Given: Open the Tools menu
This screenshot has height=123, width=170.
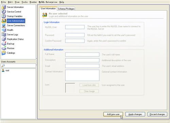Looking at the screenshot, I should (24, 2).
